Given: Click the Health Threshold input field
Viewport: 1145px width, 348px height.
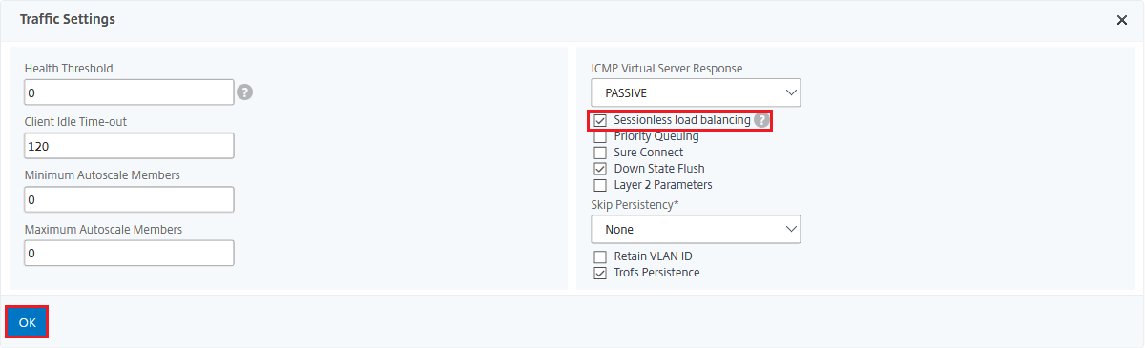Looking at the screenshot, I should click(x=129, y=92).
